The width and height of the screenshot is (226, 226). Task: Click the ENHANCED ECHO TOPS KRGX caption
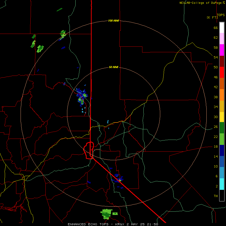pos(113,224)
